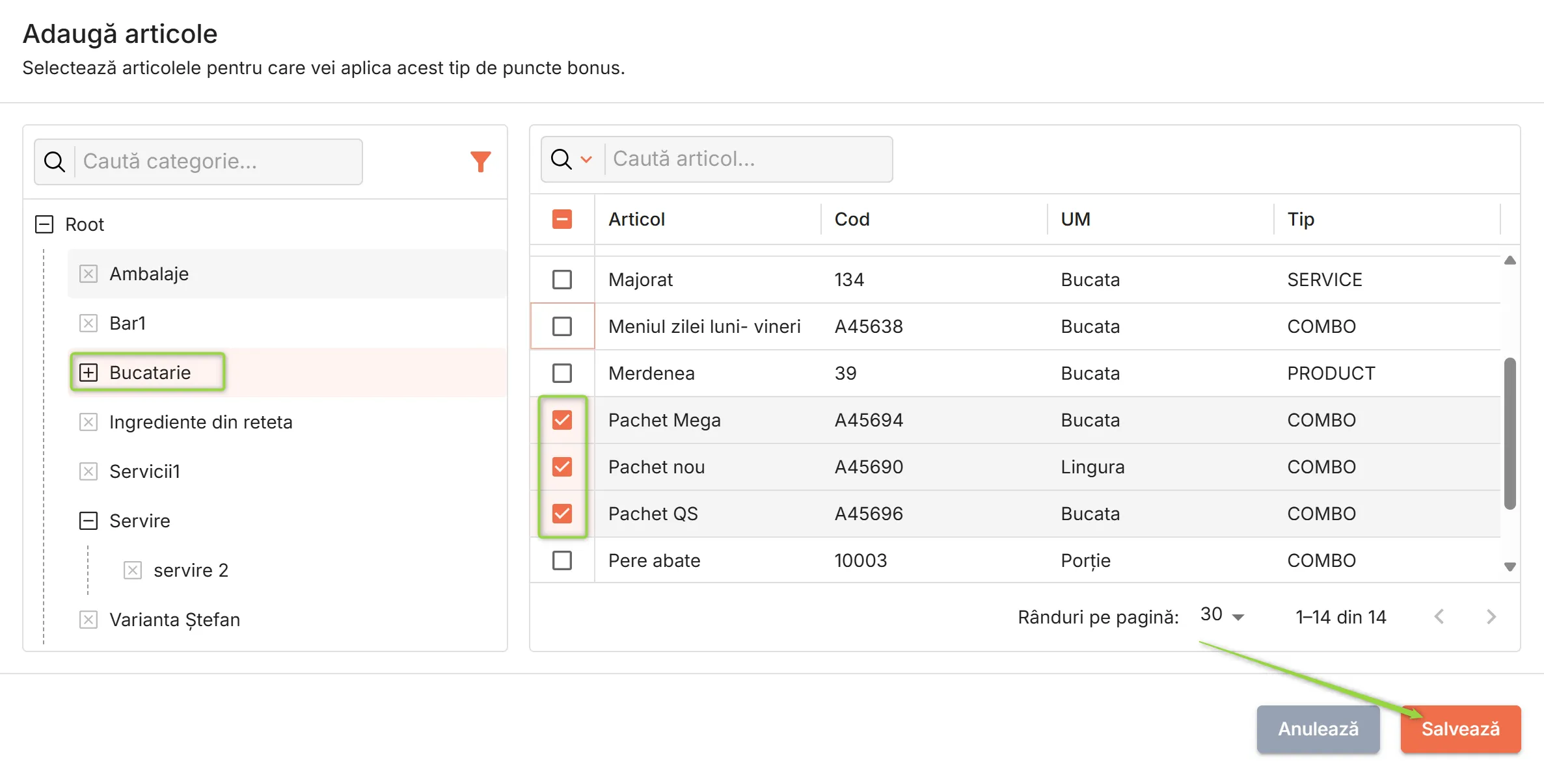Click the x icon beside Varianta Ștefan

88,620
